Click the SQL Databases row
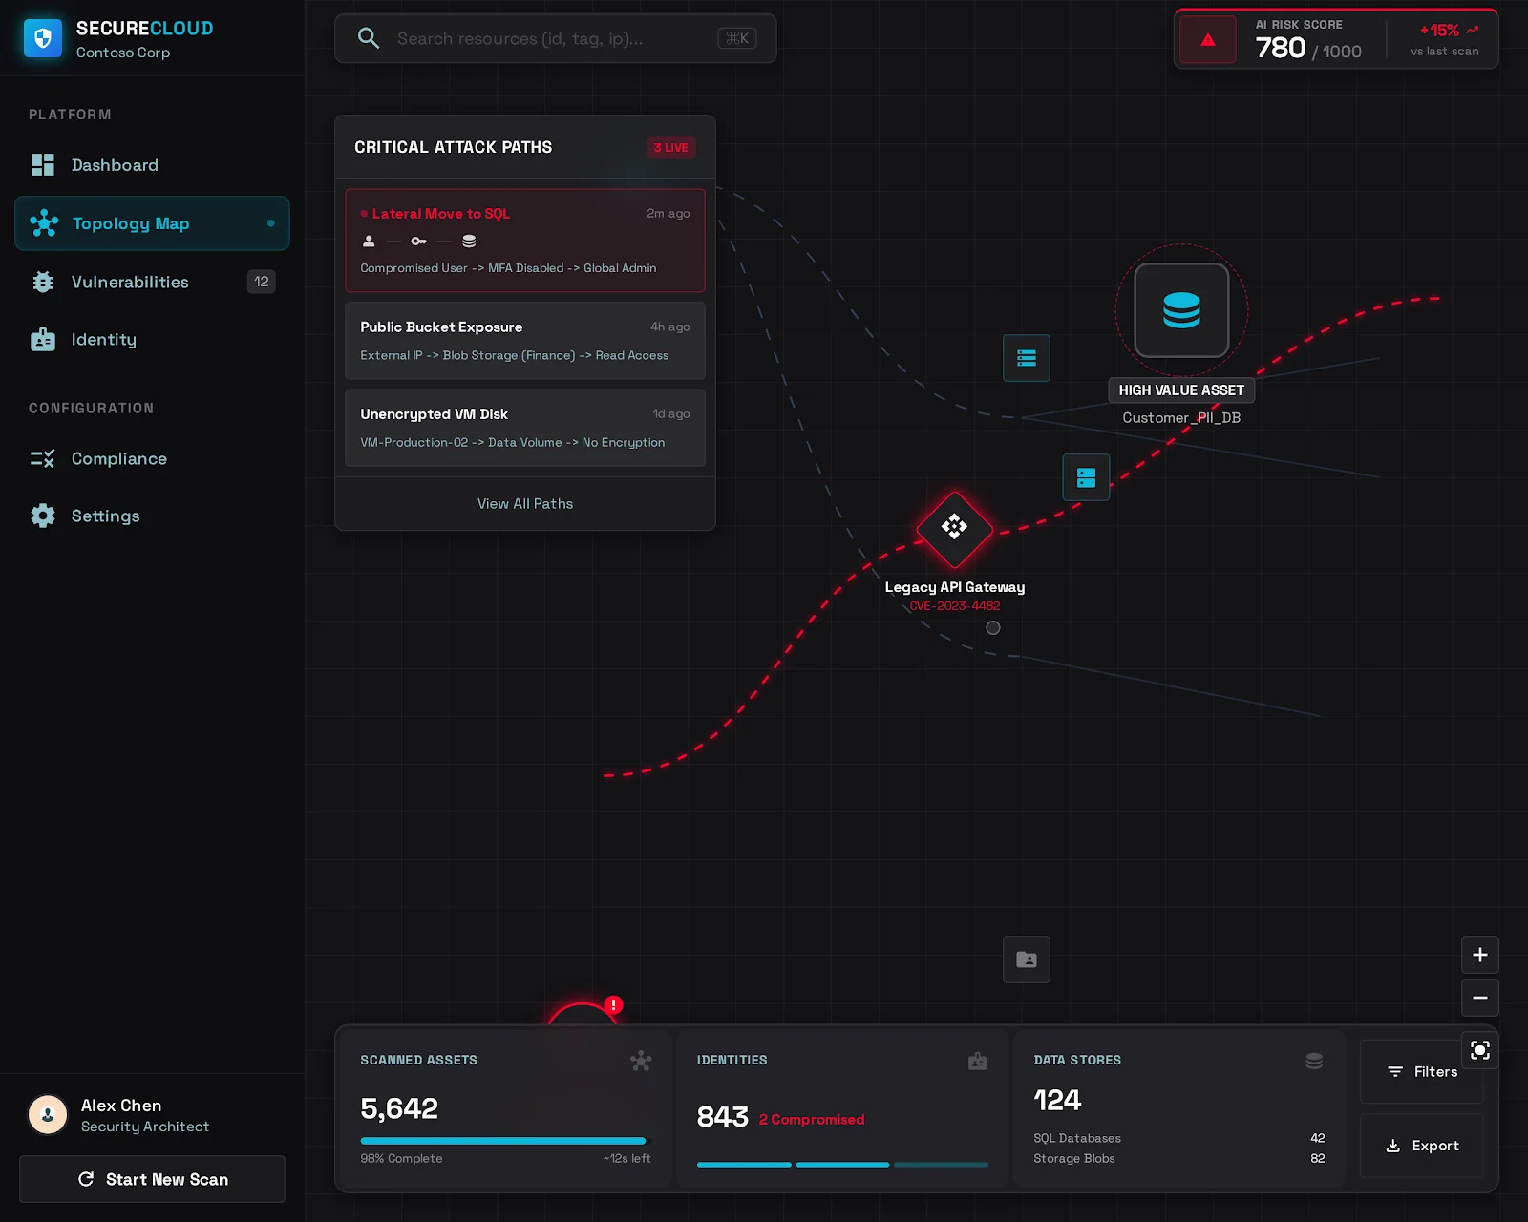This screenshot has width=1528, height=1222. coord(1179,1138)
